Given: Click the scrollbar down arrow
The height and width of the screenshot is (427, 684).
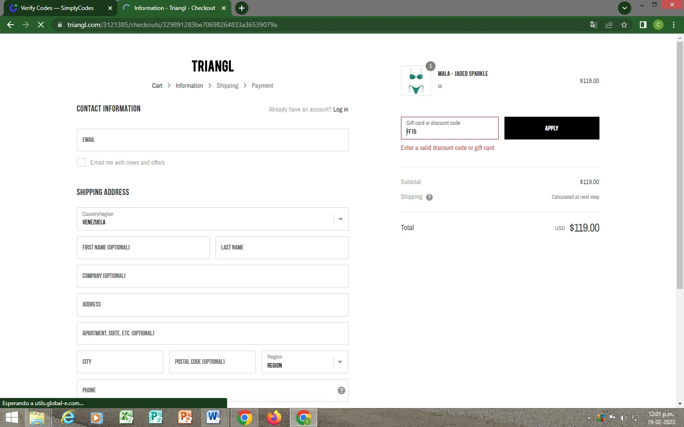Looking at the screenshot, I should coord(680,404).
